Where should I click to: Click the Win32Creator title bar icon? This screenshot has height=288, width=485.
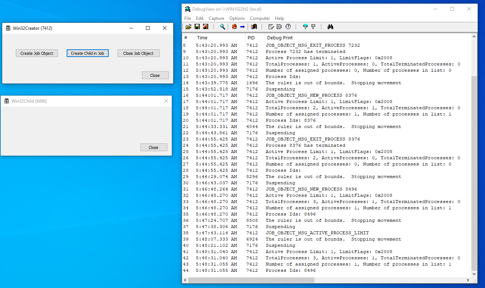(8, 28)
